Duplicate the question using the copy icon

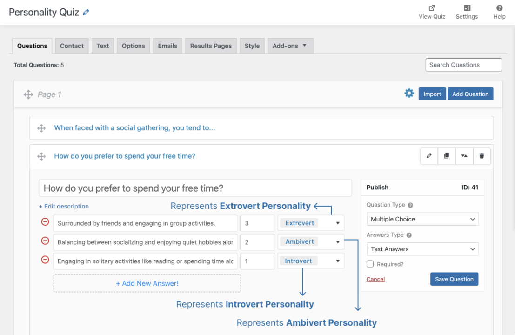coord(446,156)
